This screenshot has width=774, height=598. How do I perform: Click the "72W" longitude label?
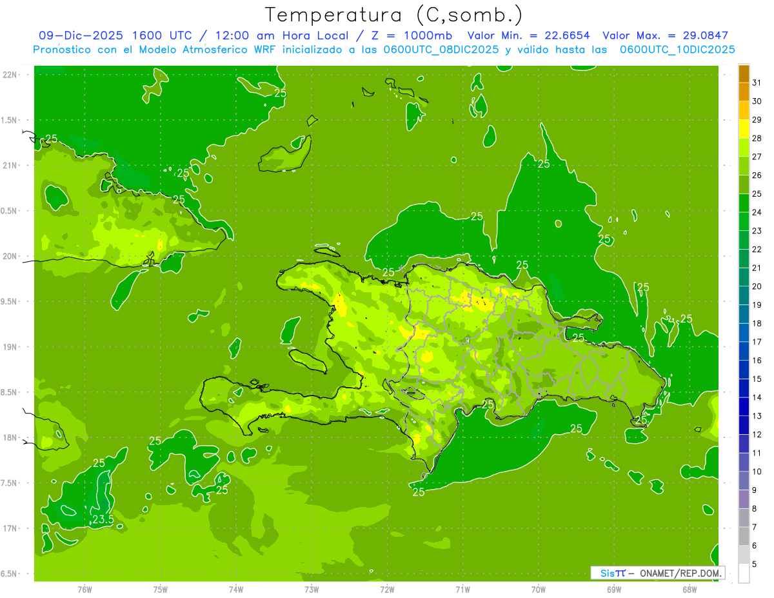click(x=387, y=590)
